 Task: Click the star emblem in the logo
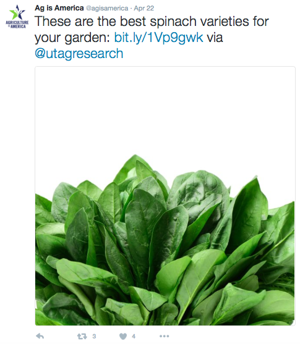[17, 12]
